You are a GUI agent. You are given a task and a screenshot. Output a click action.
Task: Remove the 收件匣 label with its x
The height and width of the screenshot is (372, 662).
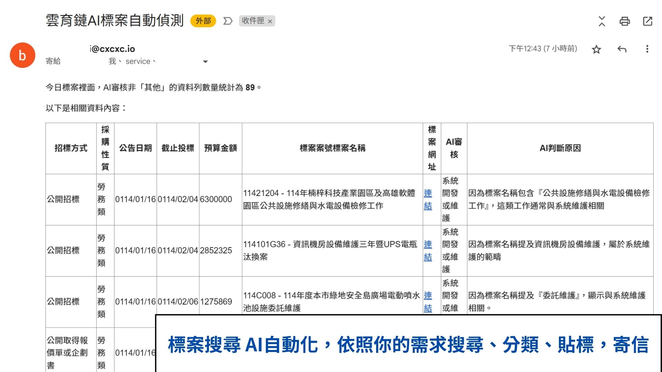click(270, 21)
